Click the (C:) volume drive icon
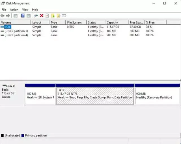Viewport: 181px width, 144px height. (2, 27)
